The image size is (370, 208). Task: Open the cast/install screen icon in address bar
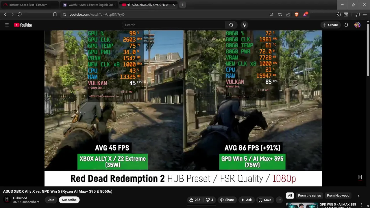(x=280, y=14)
